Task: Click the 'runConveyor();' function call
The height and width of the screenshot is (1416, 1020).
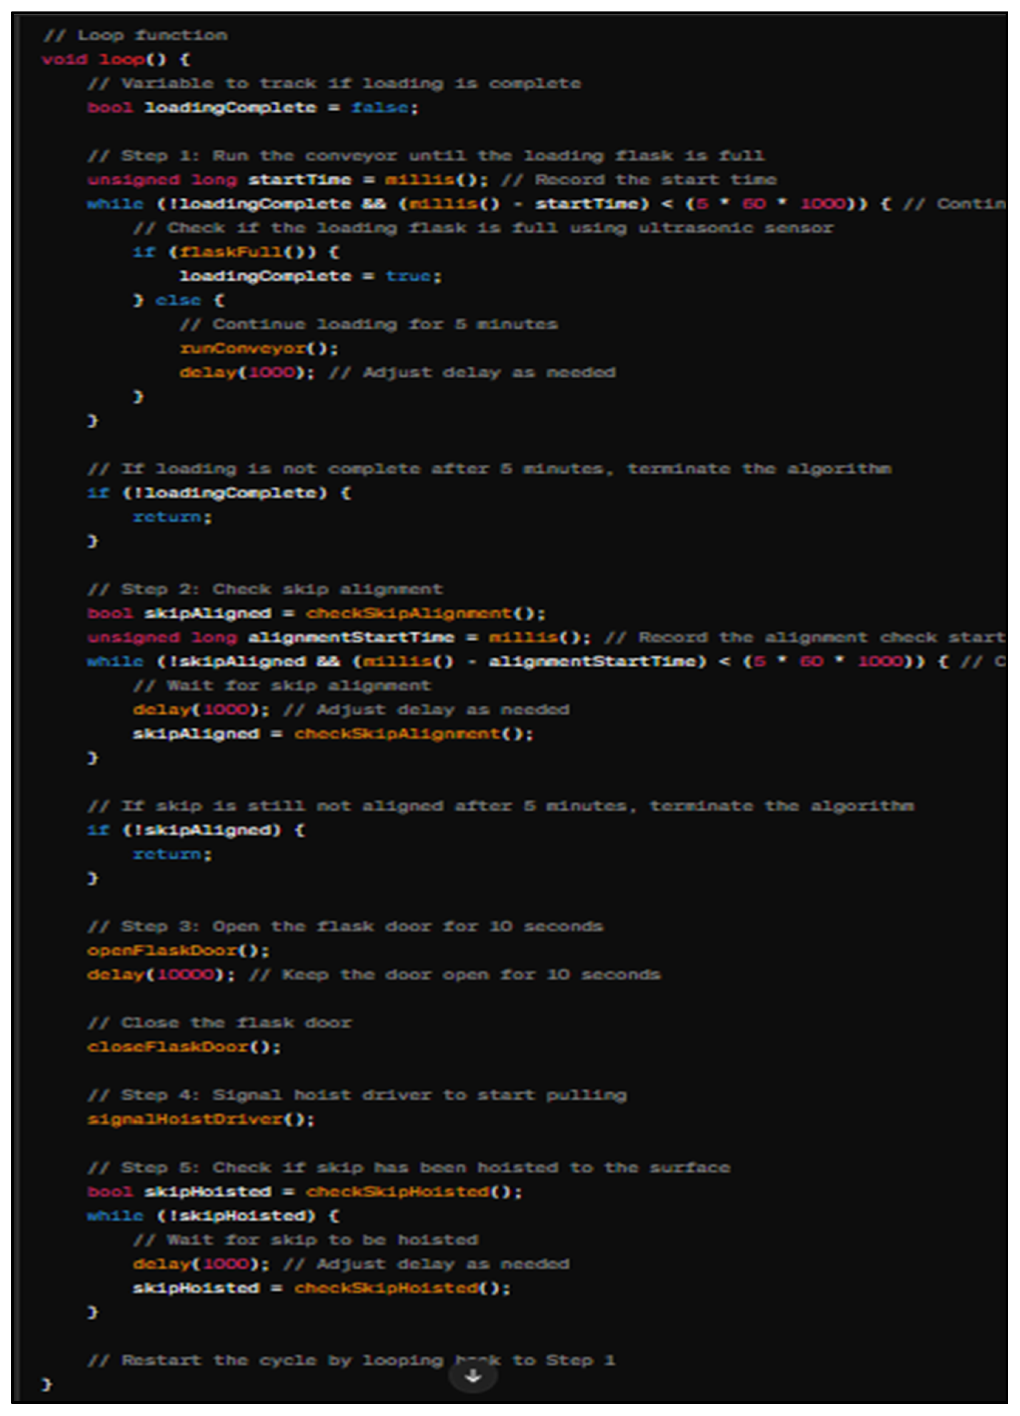Action: (258, 348)
